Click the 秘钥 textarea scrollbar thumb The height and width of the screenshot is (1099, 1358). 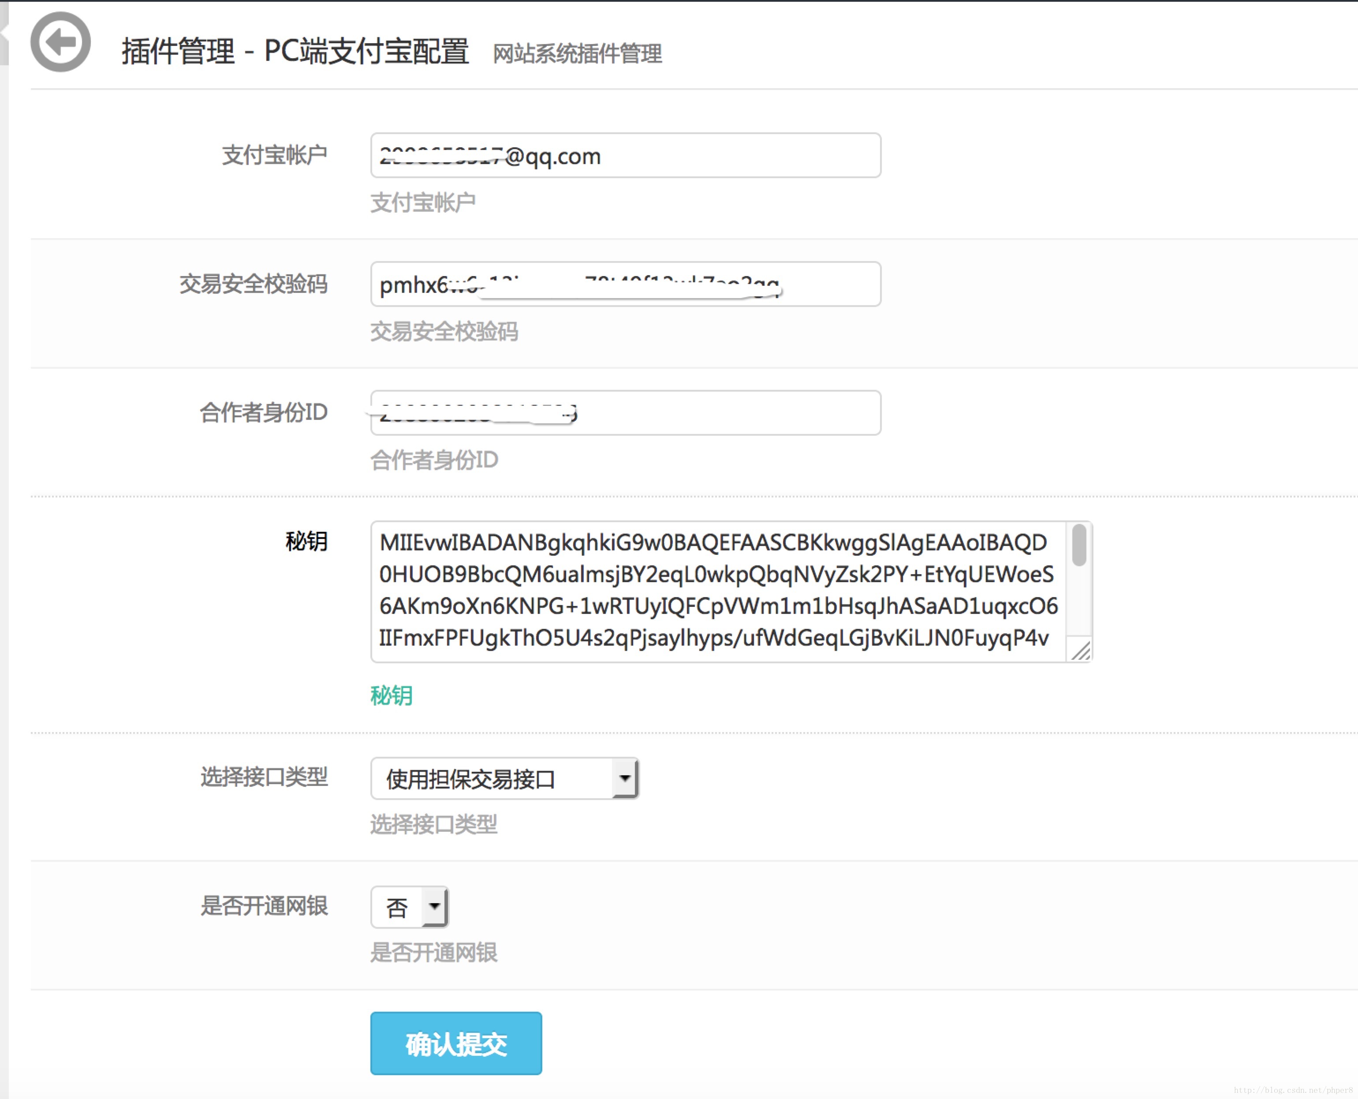pos(1079,545)
